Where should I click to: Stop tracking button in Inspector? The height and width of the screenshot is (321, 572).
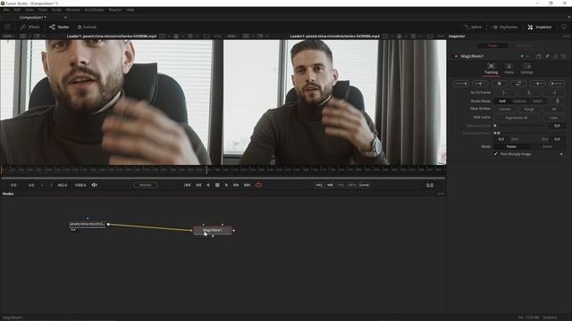coord(499,83)
